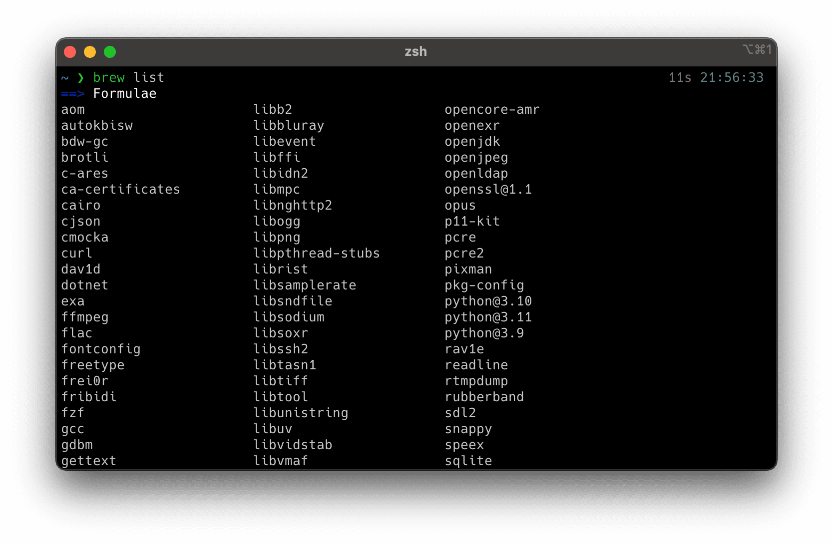Screen dimensions: 833x544
Task: Select the 'frei0r' entry
Action: pyautogui.click(x=85, y=381)
